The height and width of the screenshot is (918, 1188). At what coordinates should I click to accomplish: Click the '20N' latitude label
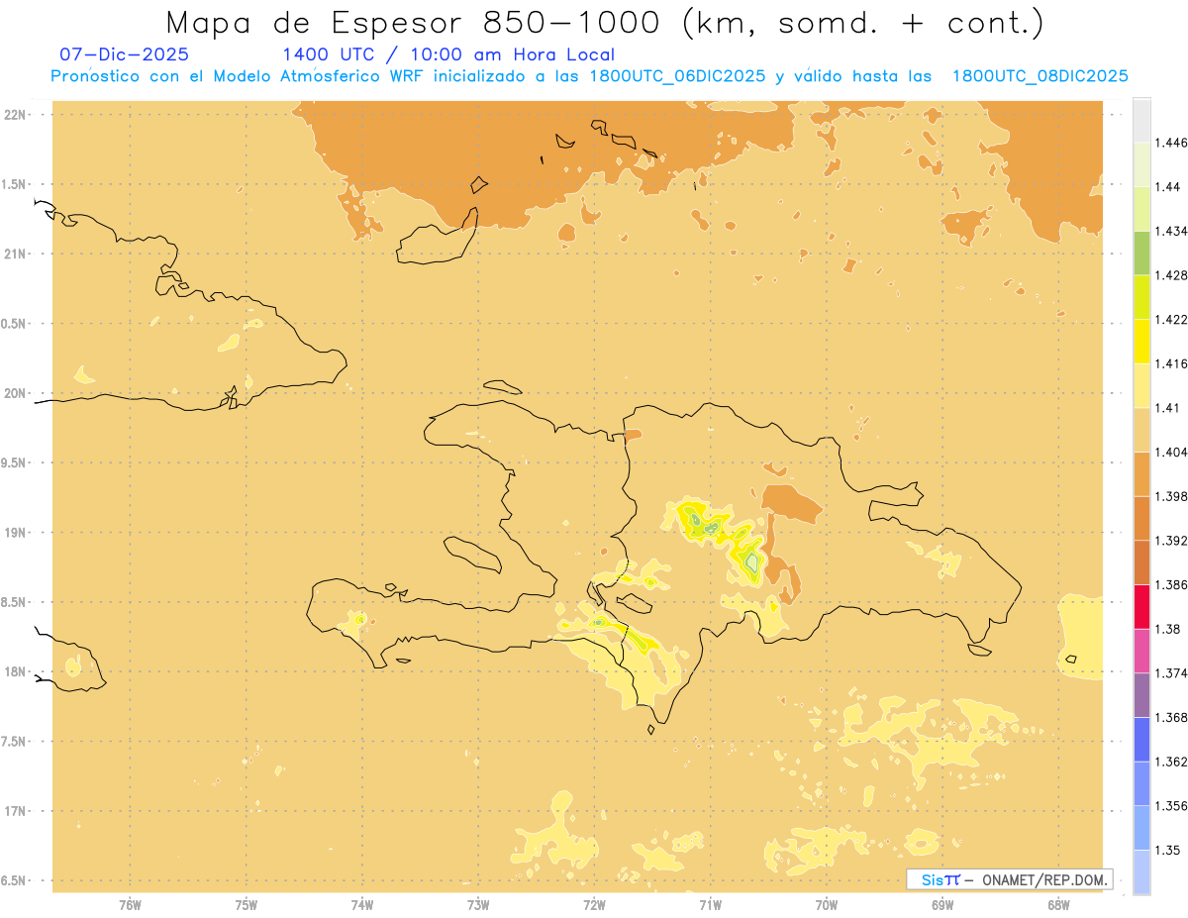[16, 393]
